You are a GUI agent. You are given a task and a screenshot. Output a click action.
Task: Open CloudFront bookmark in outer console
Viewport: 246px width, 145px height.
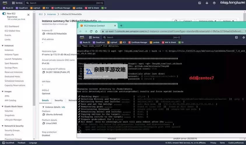click(x=22, y=8)
